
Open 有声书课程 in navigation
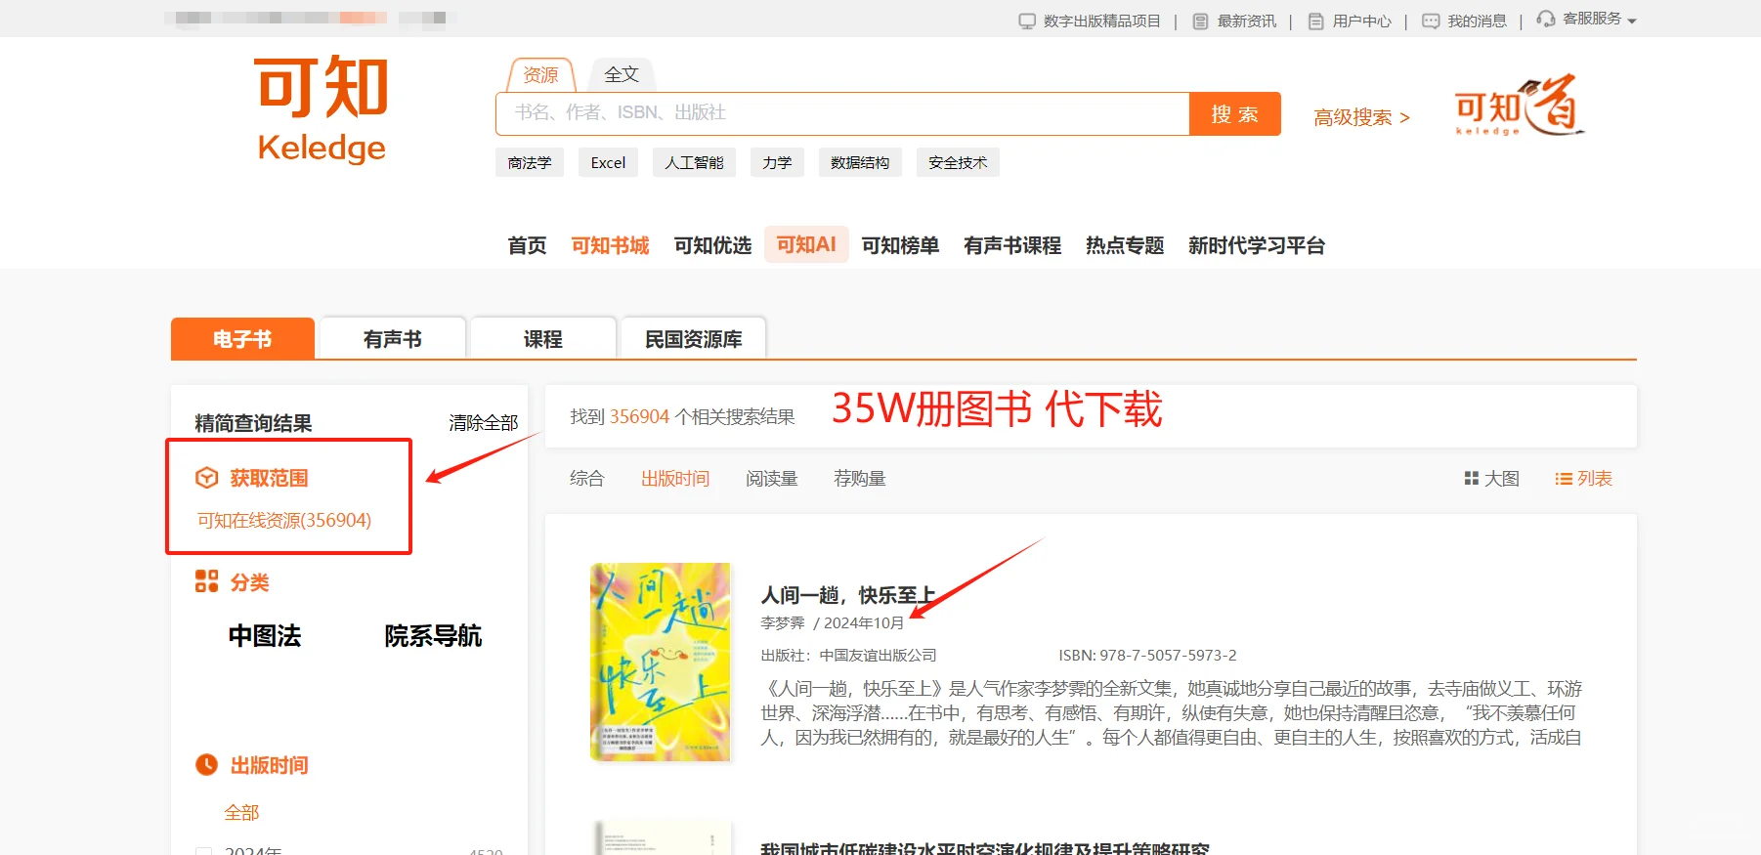point(1012,245)
